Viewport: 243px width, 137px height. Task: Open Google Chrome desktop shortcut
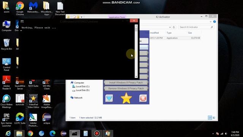coord(20,8)
